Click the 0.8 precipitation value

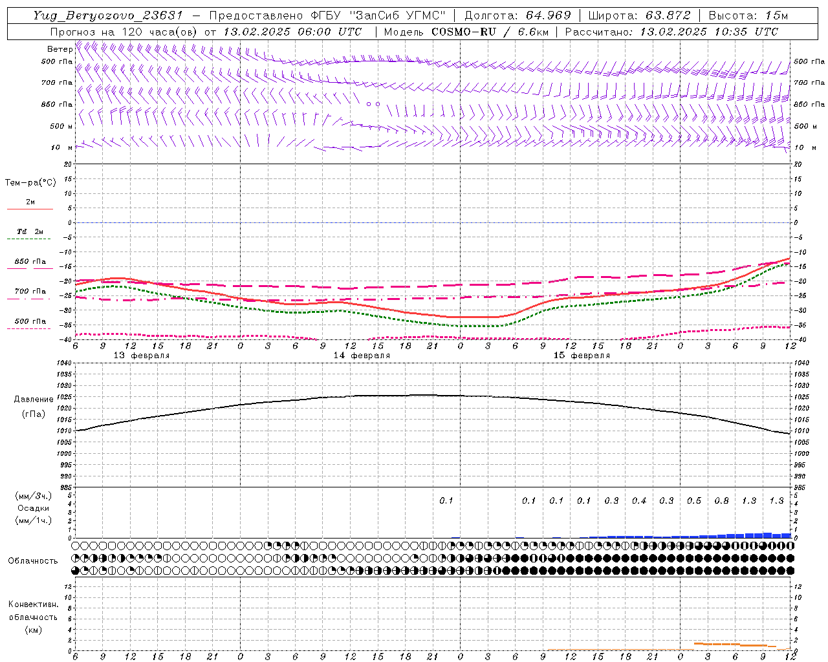coord(721,501)
